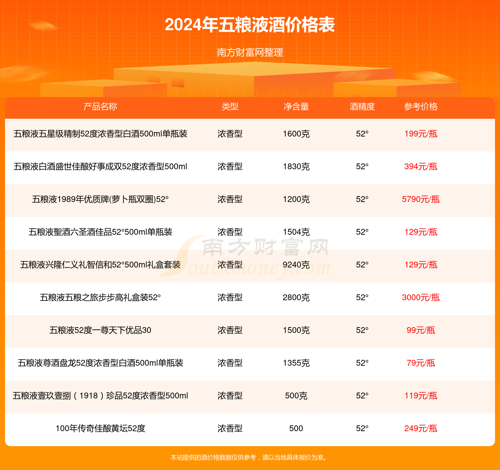Click the price 119元/瓶
The height and width of the screenshot is (470, 500).
[421, 396]
